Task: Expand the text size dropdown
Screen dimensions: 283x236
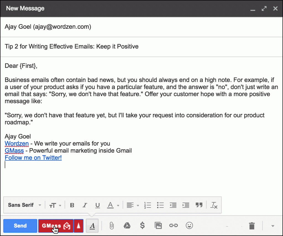Action: coord(55,205)
